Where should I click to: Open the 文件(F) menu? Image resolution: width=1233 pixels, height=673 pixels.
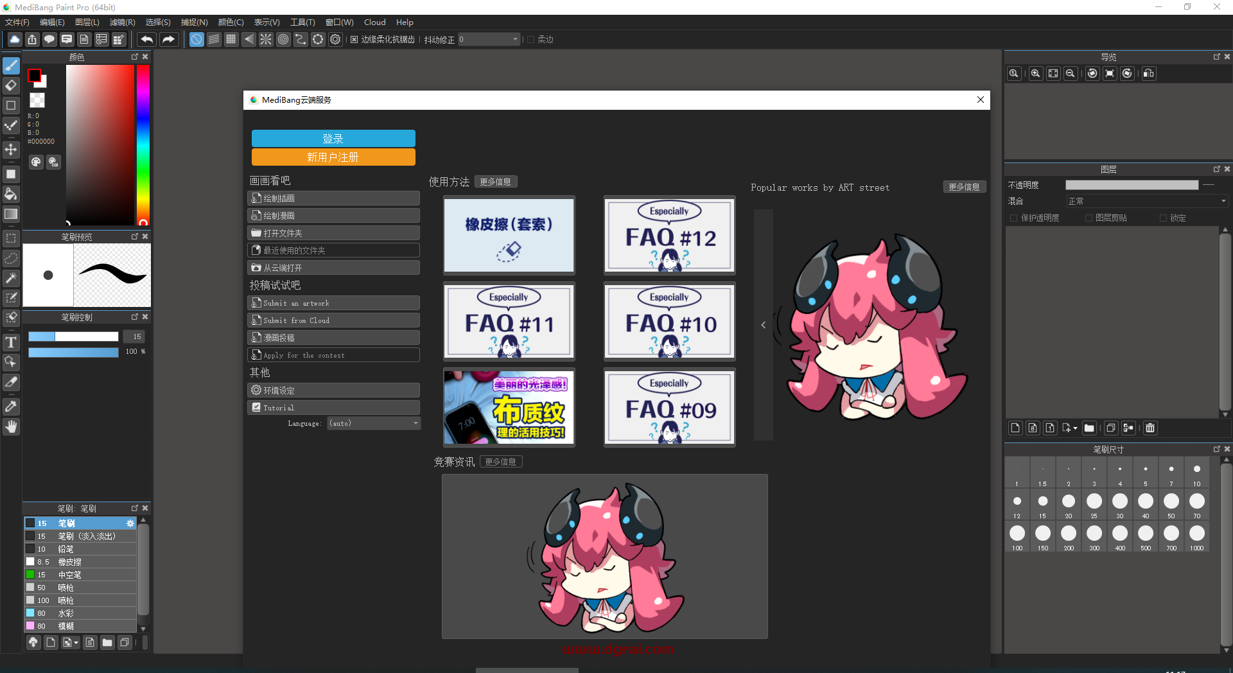pos(17,22)
